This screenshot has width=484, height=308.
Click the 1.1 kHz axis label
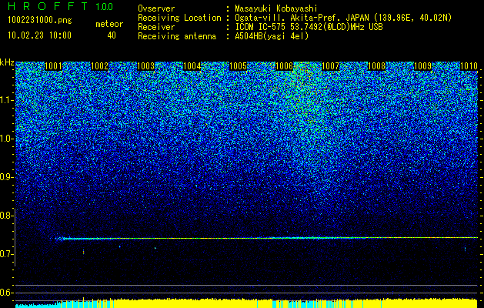(5, 100)
